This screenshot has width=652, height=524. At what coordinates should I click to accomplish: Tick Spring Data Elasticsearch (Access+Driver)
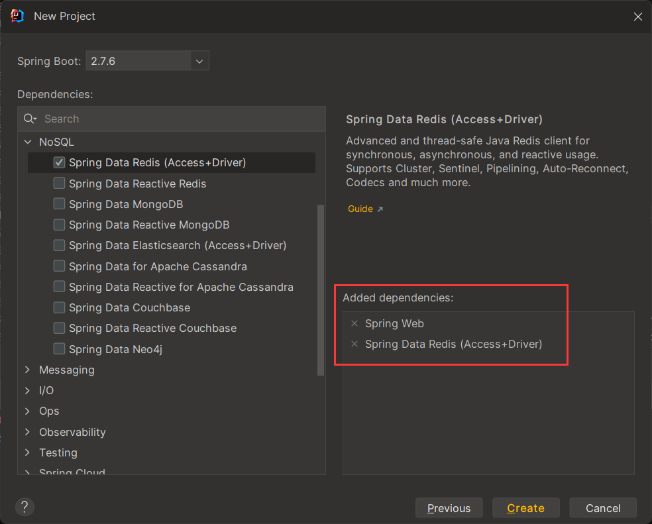click(x=59, y=245)
